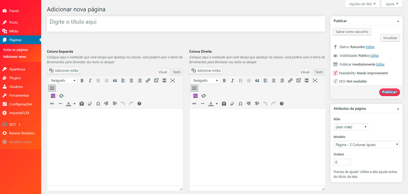Expand Opções de Tela panel

[x=362, y=4]
